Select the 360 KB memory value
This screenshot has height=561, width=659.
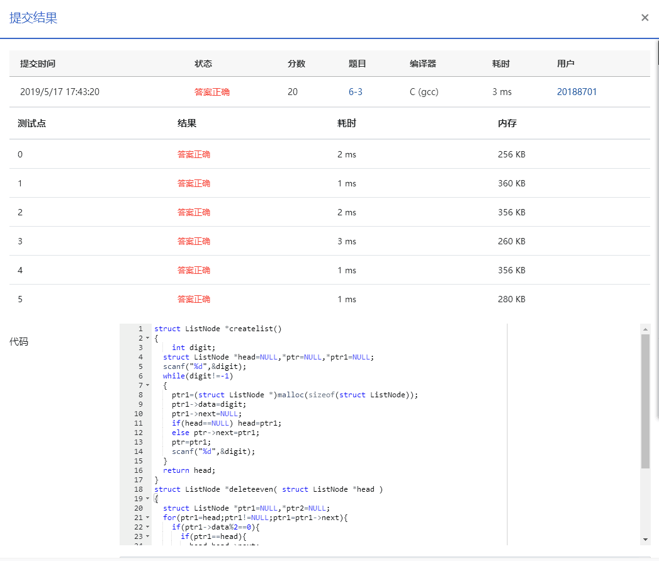512,183
